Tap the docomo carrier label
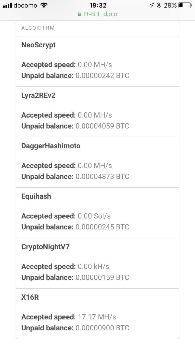The width and height of the screenshot is (195, 347). point(25,5)
